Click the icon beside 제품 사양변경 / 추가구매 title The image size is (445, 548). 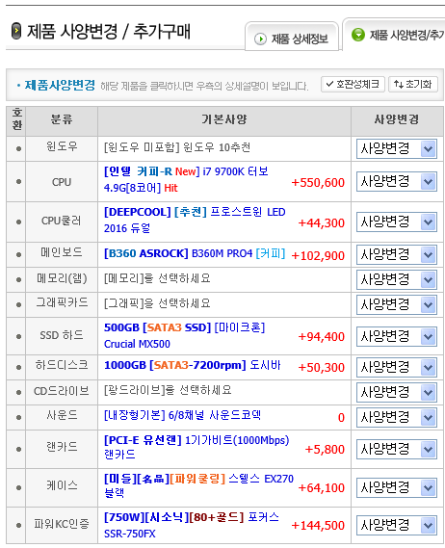pyautogui.click(x=16, y=31)
